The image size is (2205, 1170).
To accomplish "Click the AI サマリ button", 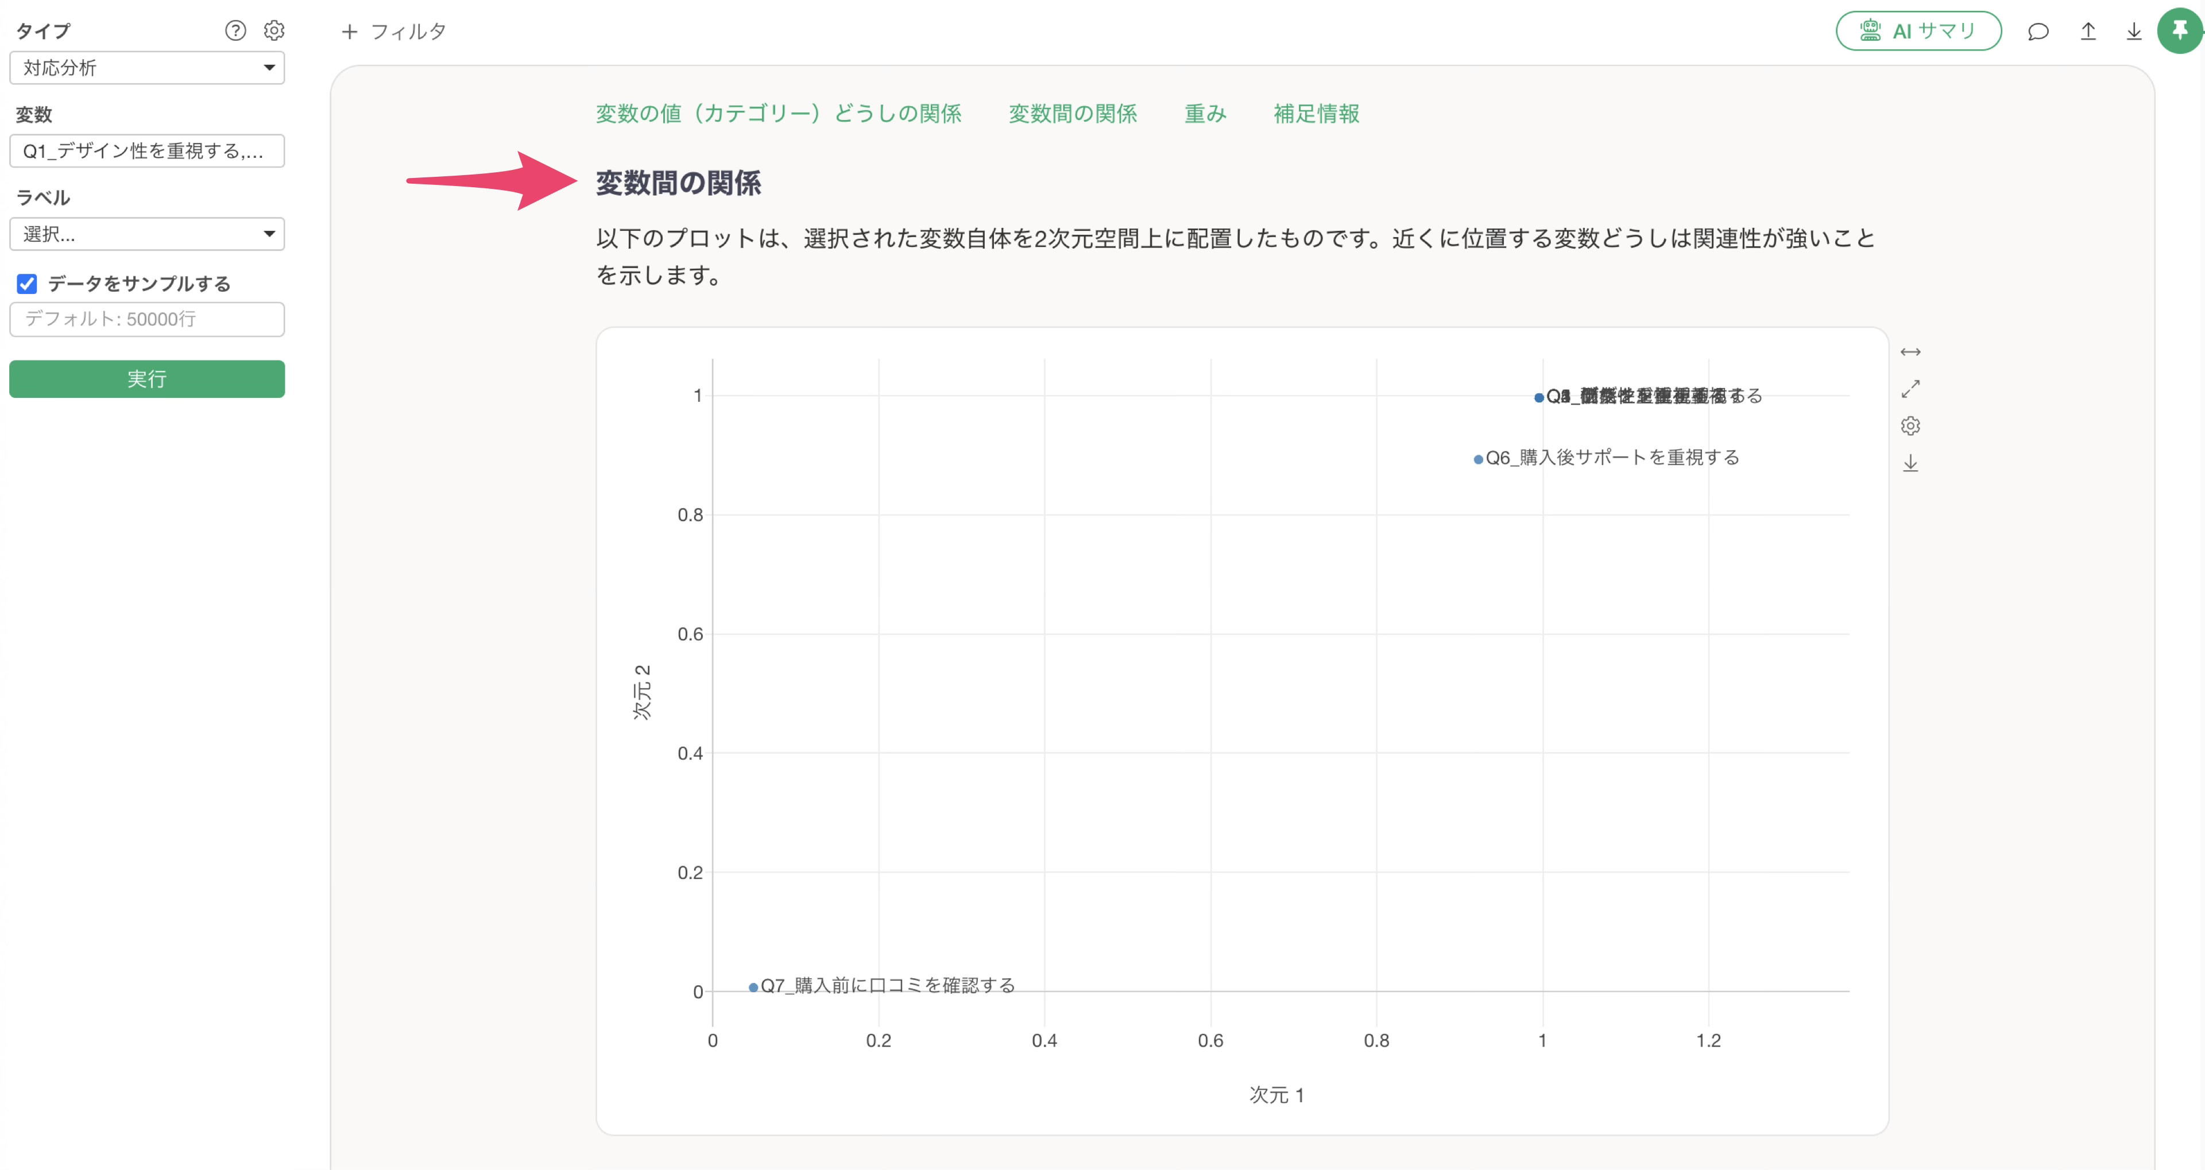I will tap(1917, 32).
